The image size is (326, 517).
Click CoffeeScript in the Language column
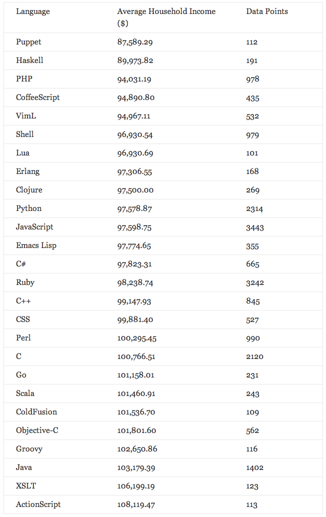pyautogui.click(x=37, y=97)
